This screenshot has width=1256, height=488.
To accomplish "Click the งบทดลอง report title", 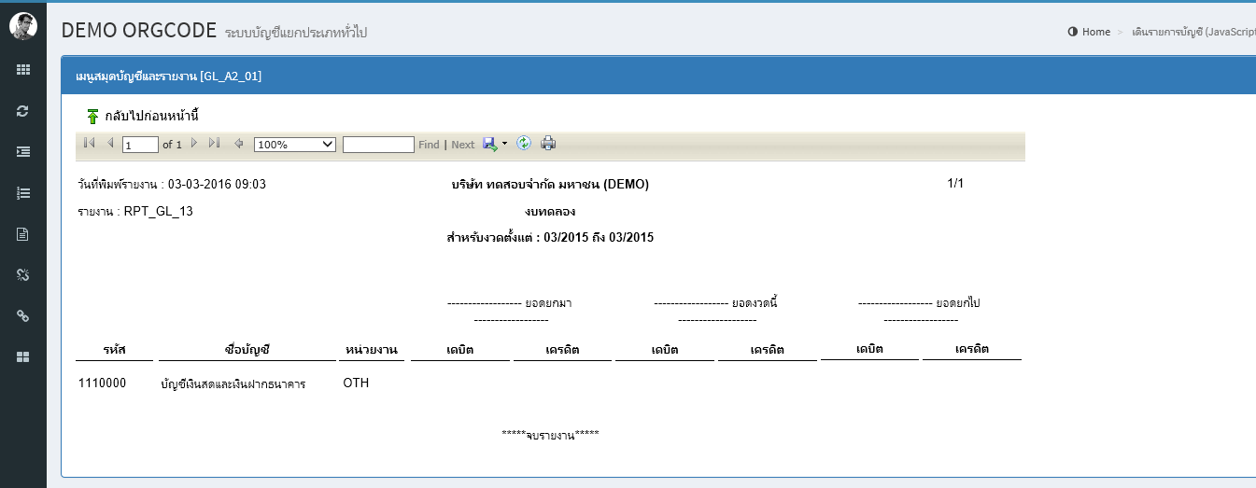I will pos(550,211).
